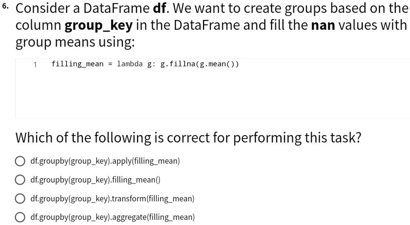Viewport: 410px width, 225px height.
Task: Click the lambda keyword in the code
Action: point(130,64)
